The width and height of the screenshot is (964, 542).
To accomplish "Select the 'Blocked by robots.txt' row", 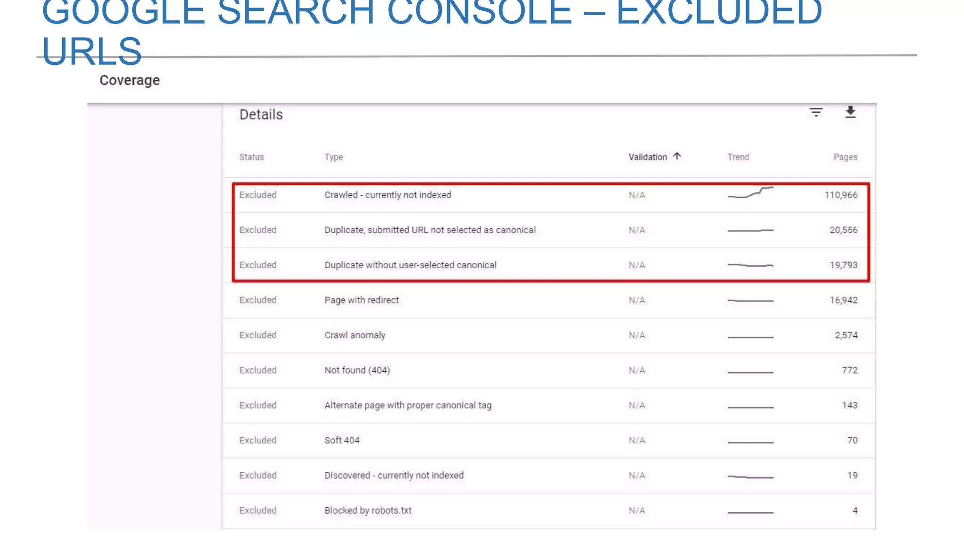I will click(x=549, y=510).
